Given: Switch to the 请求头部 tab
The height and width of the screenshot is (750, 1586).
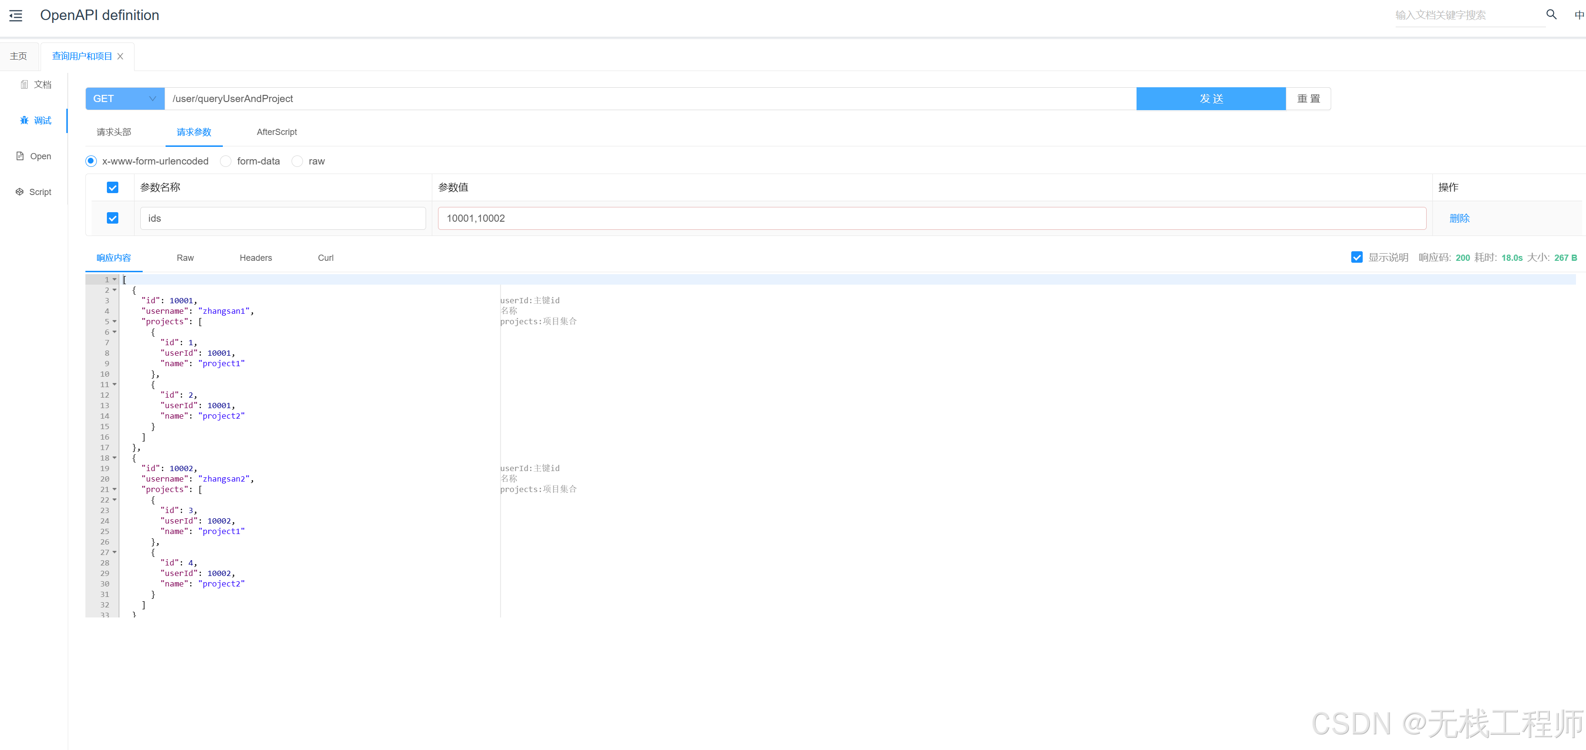Looking at the screenshot, I should tap(114, 132).
